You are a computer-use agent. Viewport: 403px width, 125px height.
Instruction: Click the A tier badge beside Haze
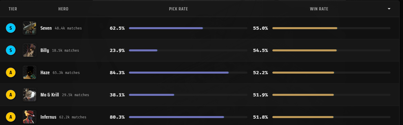click(11, 72)
